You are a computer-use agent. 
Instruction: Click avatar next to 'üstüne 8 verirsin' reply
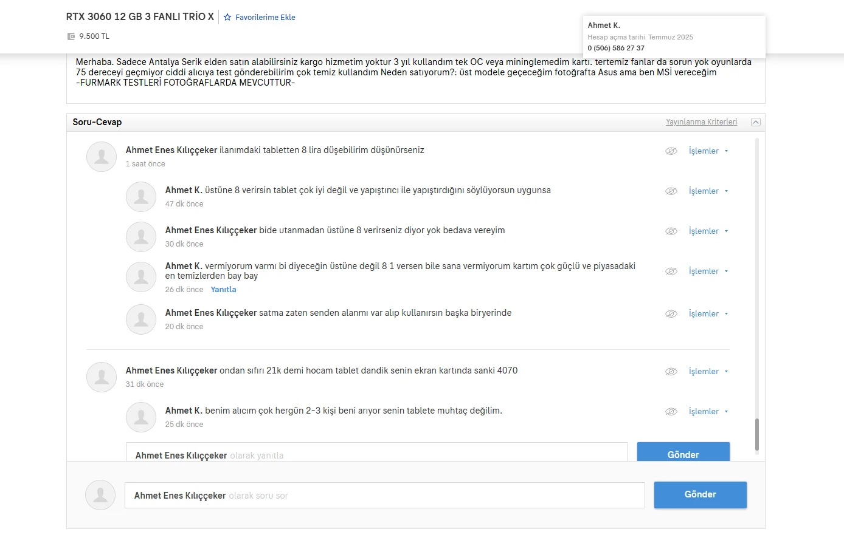(141, 197)
